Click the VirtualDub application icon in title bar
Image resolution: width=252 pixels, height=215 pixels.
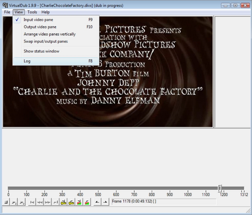[5, 5]
